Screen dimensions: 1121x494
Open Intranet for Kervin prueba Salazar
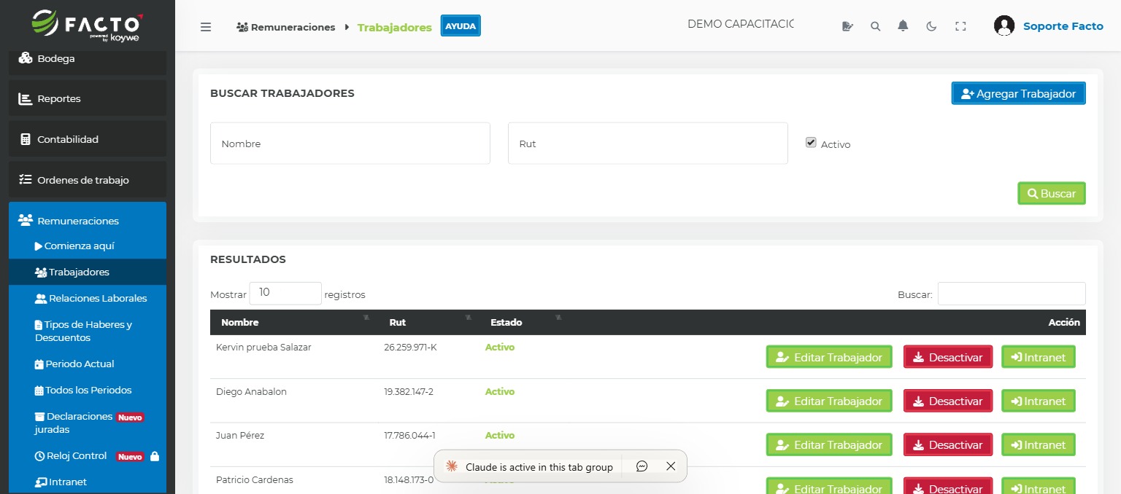(x=1038, y=357)
